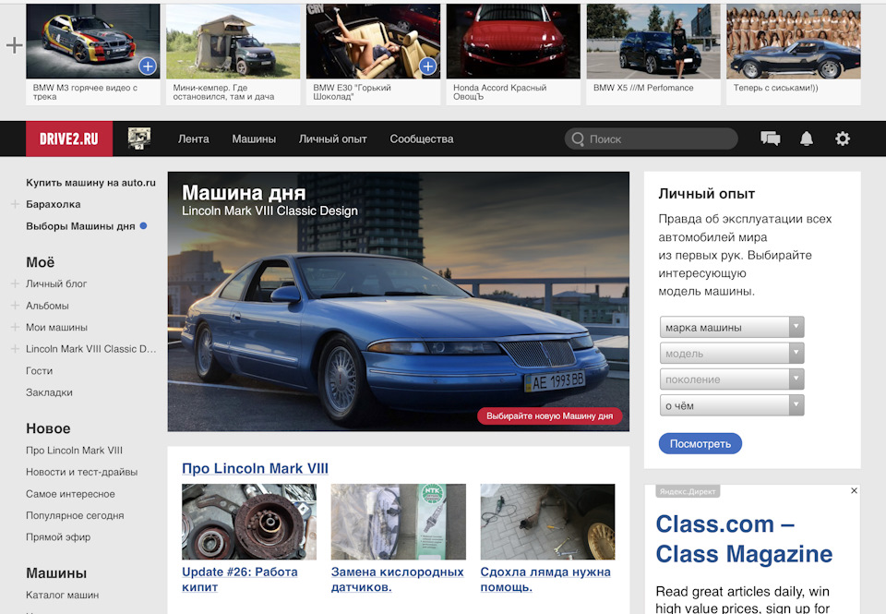
Task: Click the BMW M3 горячее видео caption
Action: (85, 91)
